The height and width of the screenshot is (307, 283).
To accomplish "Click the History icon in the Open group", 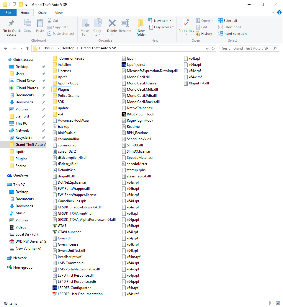I will [198, 34].
